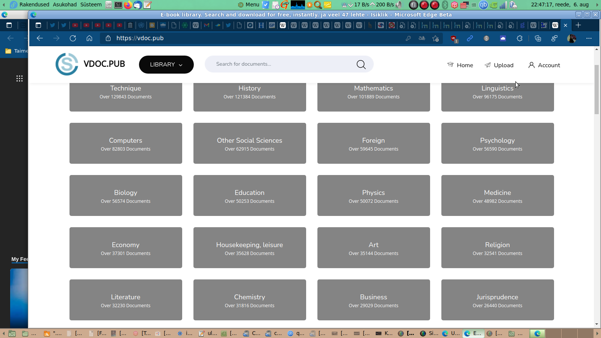This screenshot has height=338, width=601.
Task: Click the blue chain-link extension icon
Action: pyautogui.click(x=470, y=38)
